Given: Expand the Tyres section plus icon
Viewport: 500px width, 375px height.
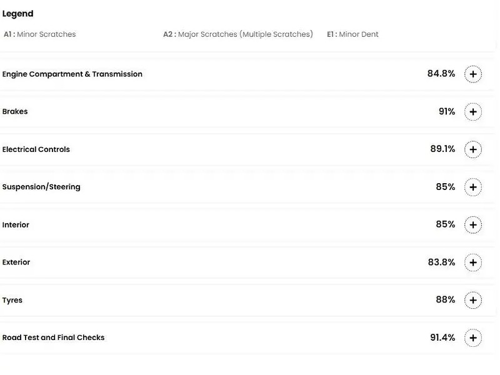Looking at the screenshot, I should pos(473,301).
